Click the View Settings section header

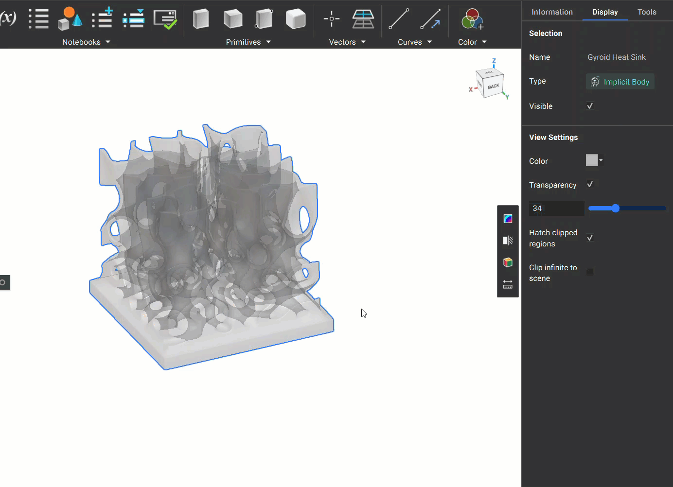[553, 138]
